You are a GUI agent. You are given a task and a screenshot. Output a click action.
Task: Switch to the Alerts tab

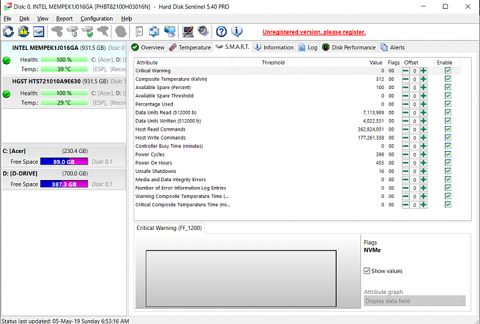coord(393,47)
